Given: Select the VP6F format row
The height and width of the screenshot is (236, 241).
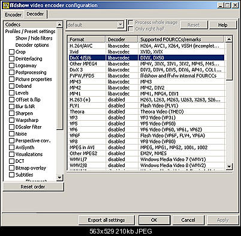Looking at the screenshot, I should coord(146,136).
